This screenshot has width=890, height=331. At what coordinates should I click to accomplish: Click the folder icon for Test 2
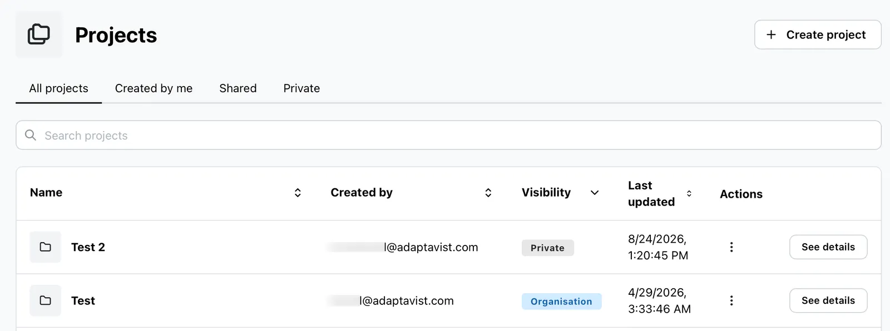[46, 247]
